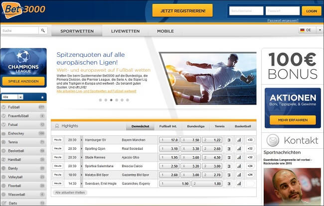Click the Fußball sport icon in sidebar
The image size is (324, 206).
pyautogui.click(x=3, y=107)
